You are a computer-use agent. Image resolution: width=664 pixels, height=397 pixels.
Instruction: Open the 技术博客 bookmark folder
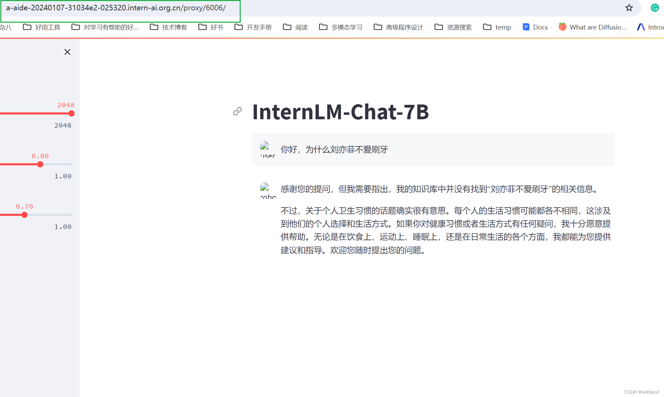[168, 27]
